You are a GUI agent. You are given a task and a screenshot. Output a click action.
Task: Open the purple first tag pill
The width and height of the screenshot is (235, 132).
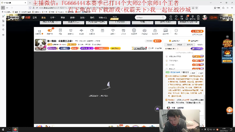click(53, 48)
